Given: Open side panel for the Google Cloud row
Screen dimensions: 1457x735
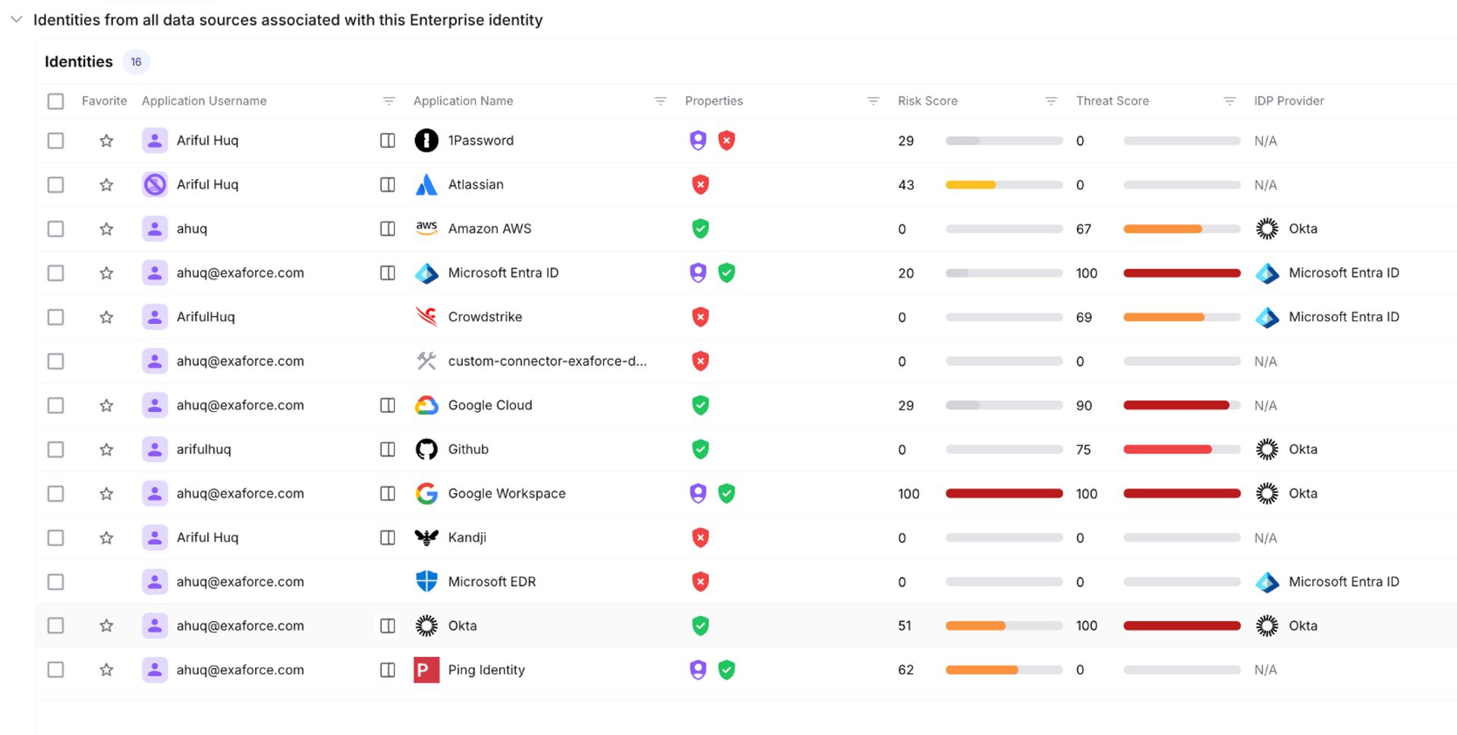Looking at the screenshot, I should [x=387, y=405].
